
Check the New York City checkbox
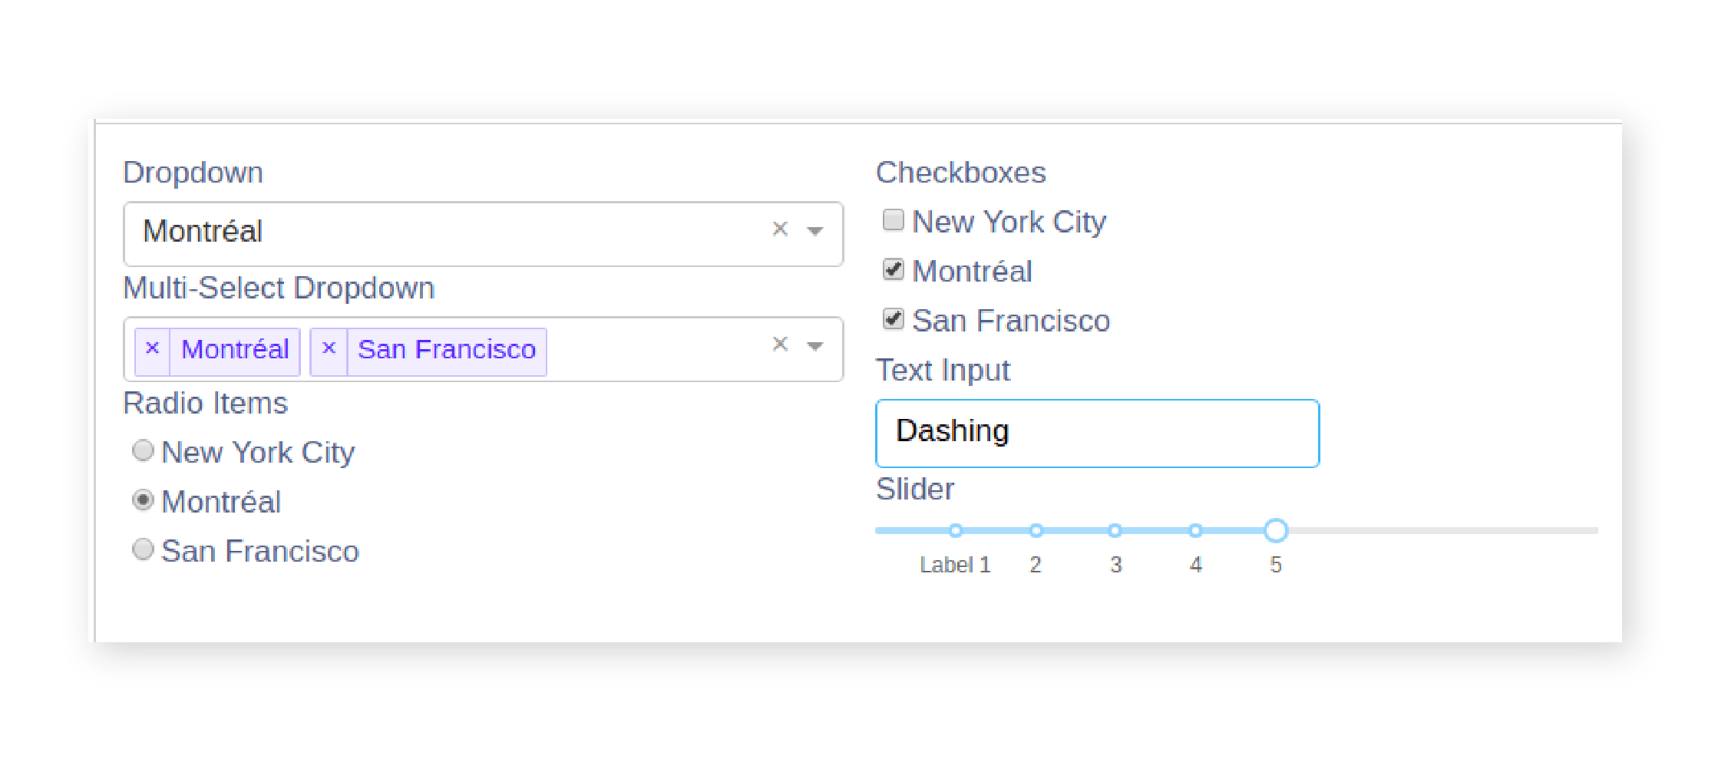coord(893,220)
